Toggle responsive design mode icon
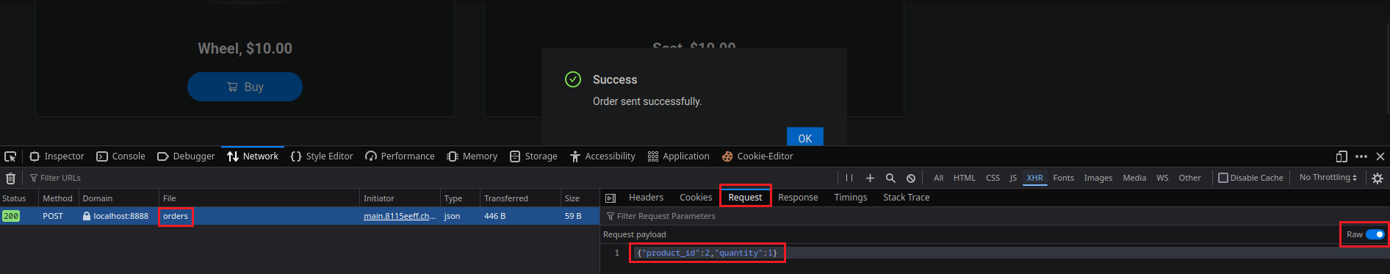This screenshot has height=274, width=1390. click(x=1342, y=156)
